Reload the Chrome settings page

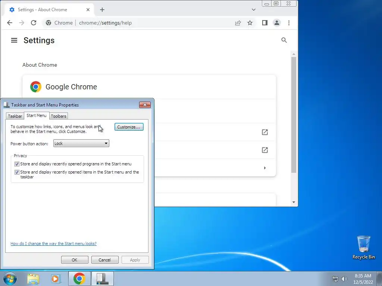pyautogui.click(x=34, y=23)
